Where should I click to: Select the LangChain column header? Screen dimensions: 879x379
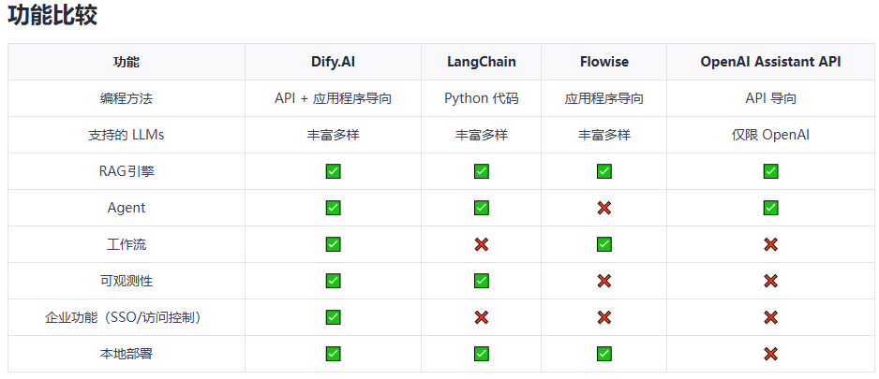pos(481,62)
